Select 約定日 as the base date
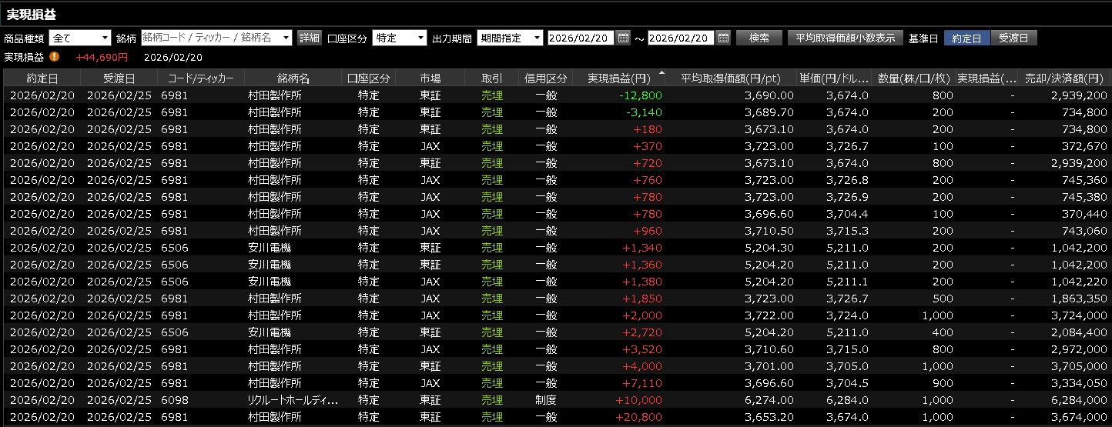Image resolution: width=1112 pixels, height=427 pixels. tap(966, 38)
